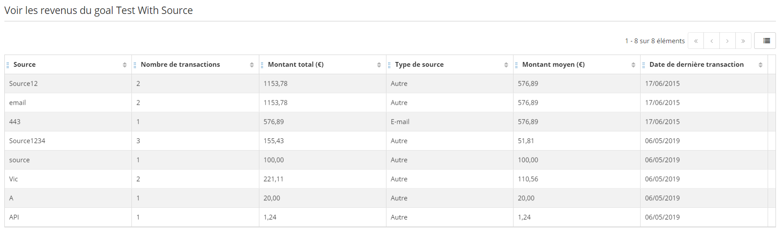Click the Vic source cell
The image size is (779, 230).
pyautogui.click(x=14, y=179)
